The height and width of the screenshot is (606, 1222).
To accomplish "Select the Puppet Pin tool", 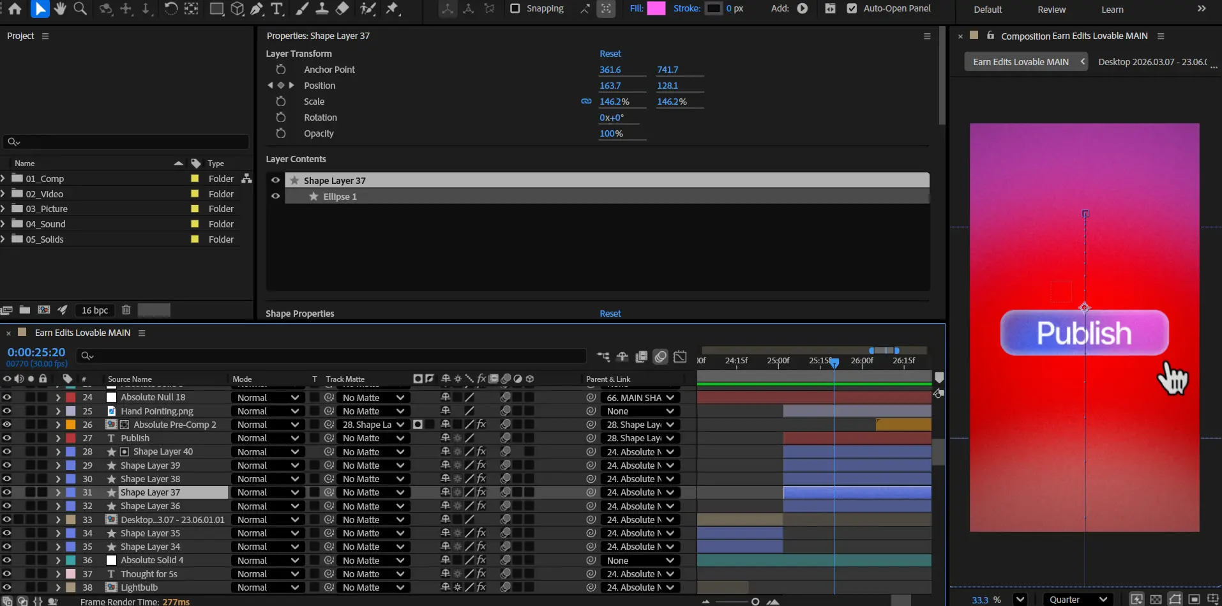I will coord(392,8).
